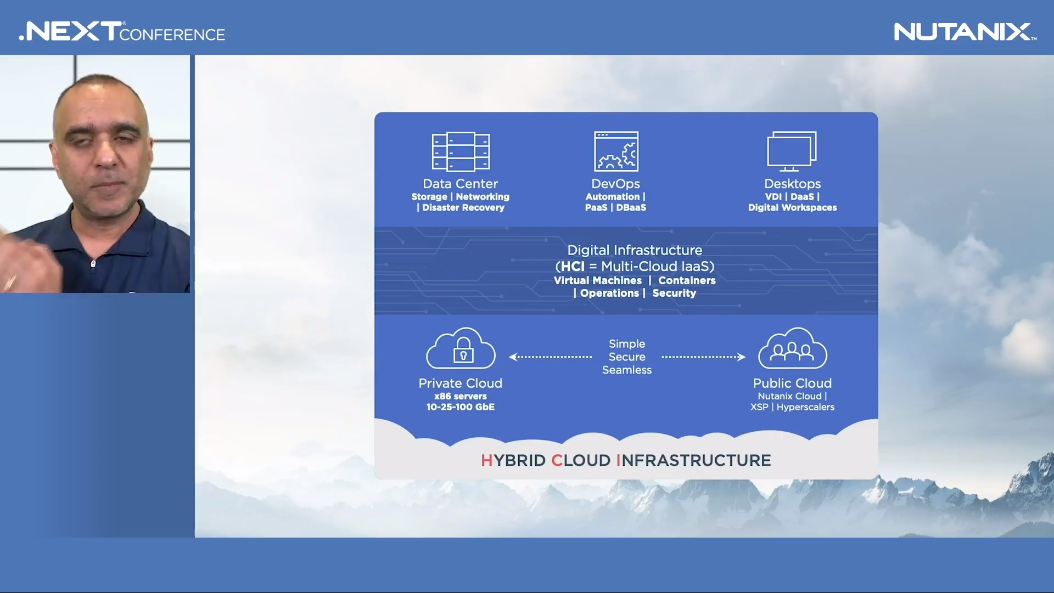Click the 'VDI | DaaS |' text
The height and width of the screenshot is (593, 1054).
pos(792,196)
